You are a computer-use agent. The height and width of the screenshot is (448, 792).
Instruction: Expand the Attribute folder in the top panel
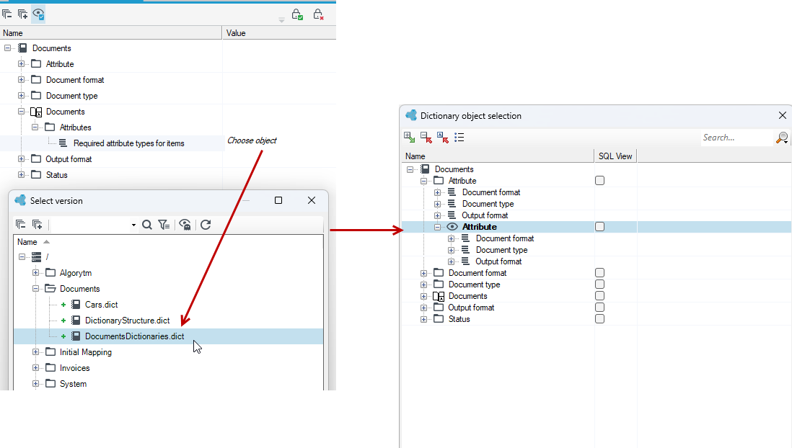(x=21, y=64)
